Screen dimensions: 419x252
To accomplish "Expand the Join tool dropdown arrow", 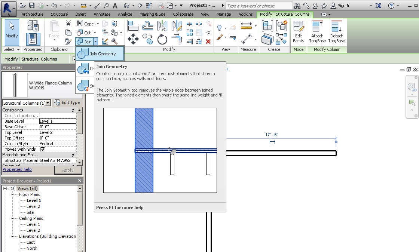I will [x=96, y=42].
